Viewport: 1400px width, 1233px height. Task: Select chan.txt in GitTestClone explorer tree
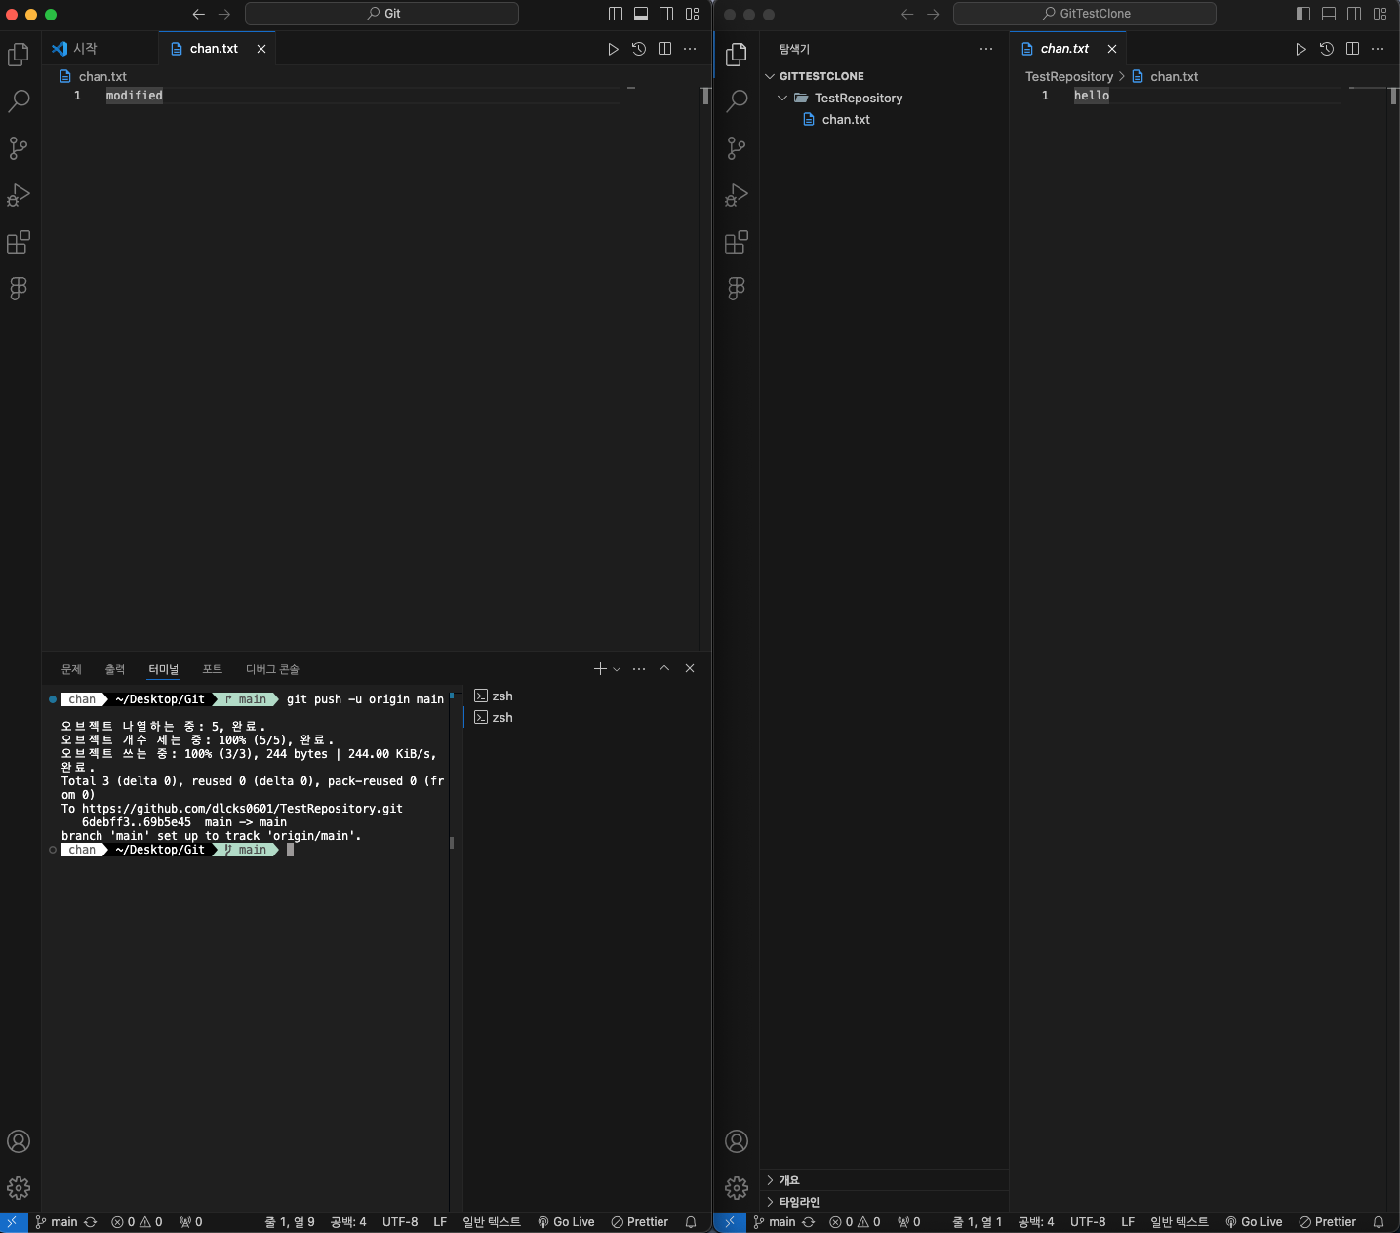[884, 119]
